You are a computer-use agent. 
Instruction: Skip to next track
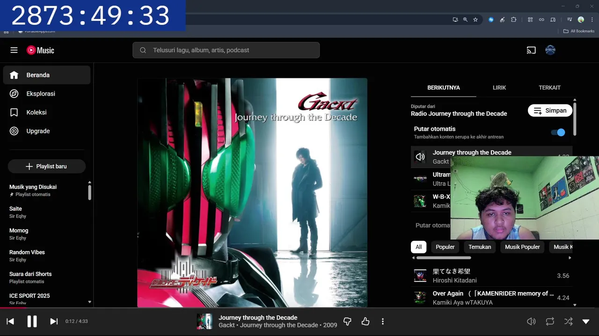point(54,321)
